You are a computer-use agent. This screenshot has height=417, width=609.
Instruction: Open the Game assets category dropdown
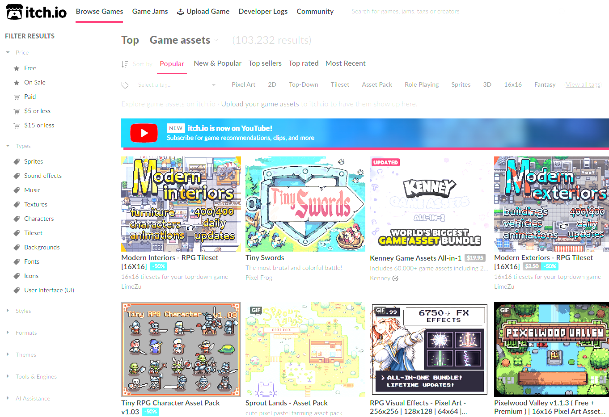tap(184, 40)
